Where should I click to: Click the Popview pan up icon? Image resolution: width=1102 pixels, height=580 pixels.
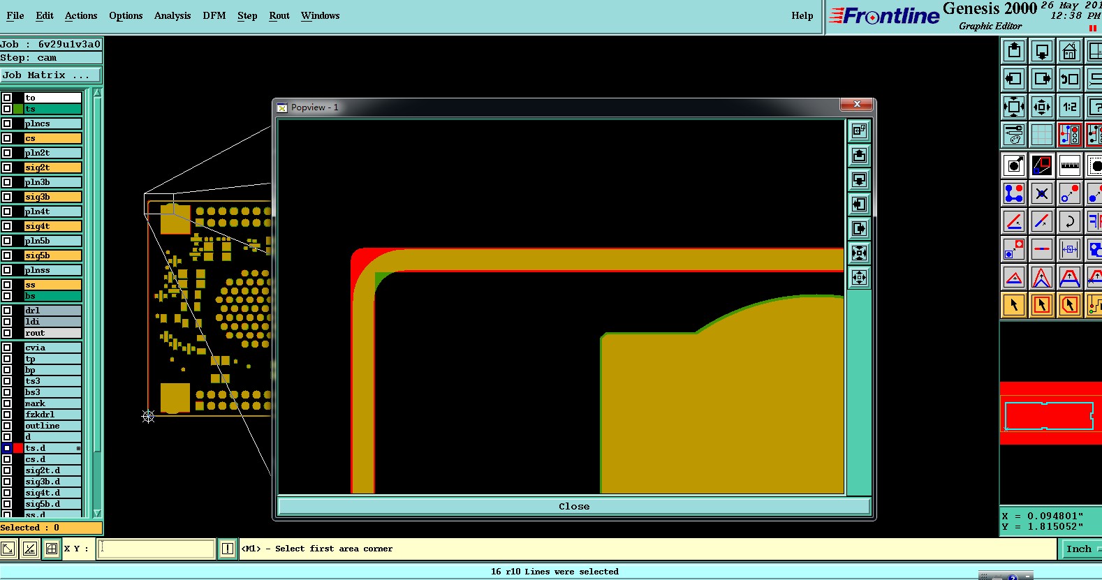(x=859, y=156)
